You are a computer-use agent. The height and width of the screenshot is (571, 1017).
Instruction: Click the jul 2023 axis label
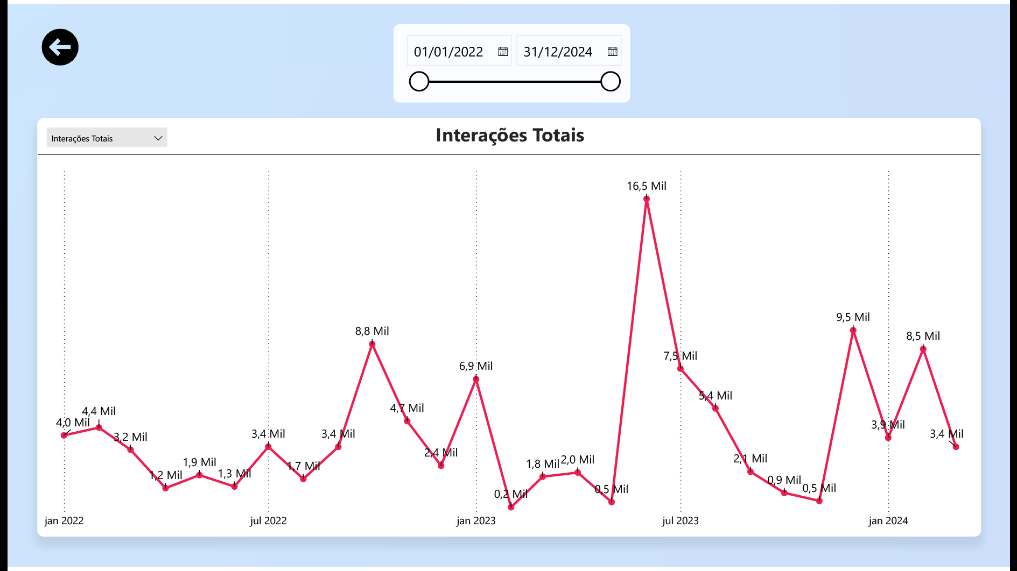click(x=681, y=520)
